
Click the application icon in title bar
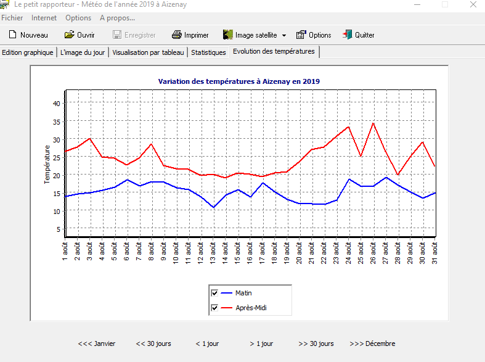tap(6, 5)
